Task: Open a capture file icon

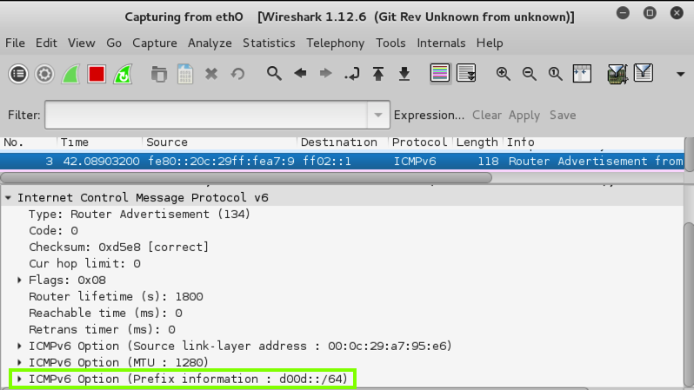Action: tap(159, 74)
